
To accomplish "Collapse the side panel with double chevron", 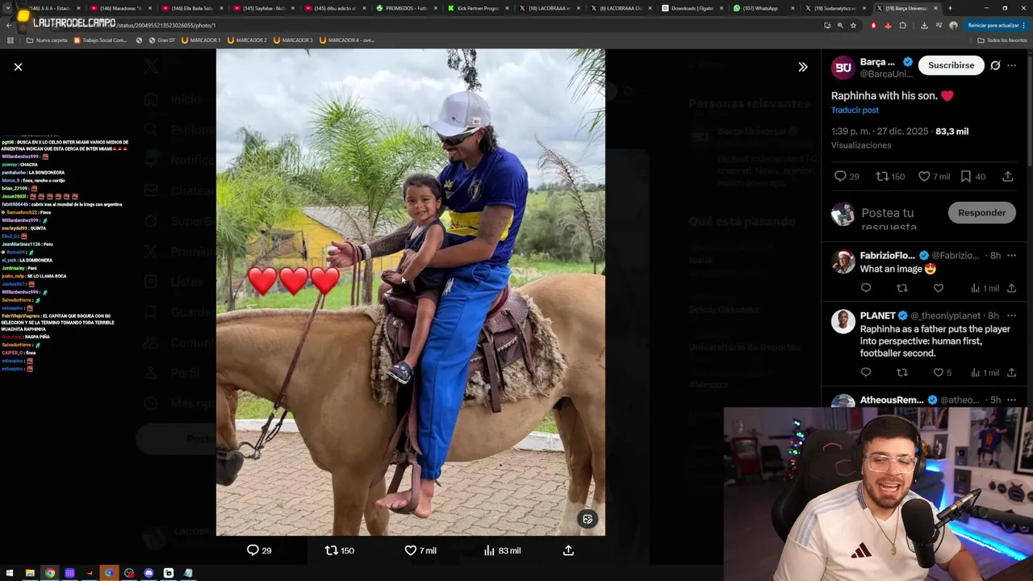I will [x=802, y=67].
